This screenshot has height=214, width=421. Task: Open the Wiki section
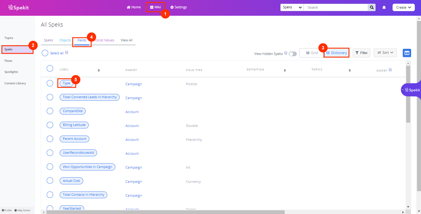point(155,7)
